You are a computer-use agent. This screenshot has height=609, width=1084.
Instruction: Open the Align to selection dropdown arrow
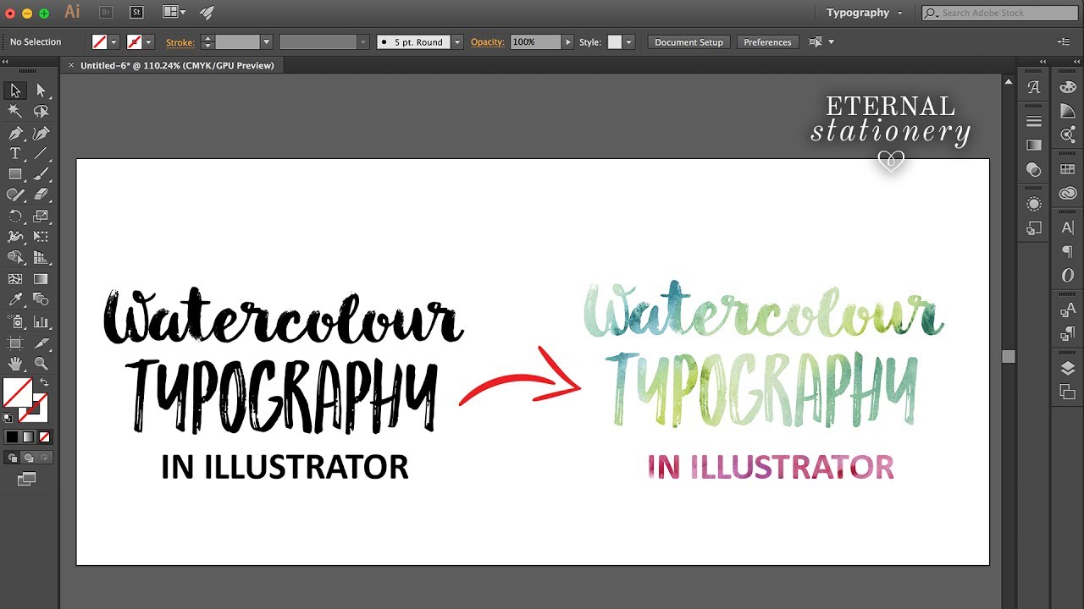tap(831, 41)
